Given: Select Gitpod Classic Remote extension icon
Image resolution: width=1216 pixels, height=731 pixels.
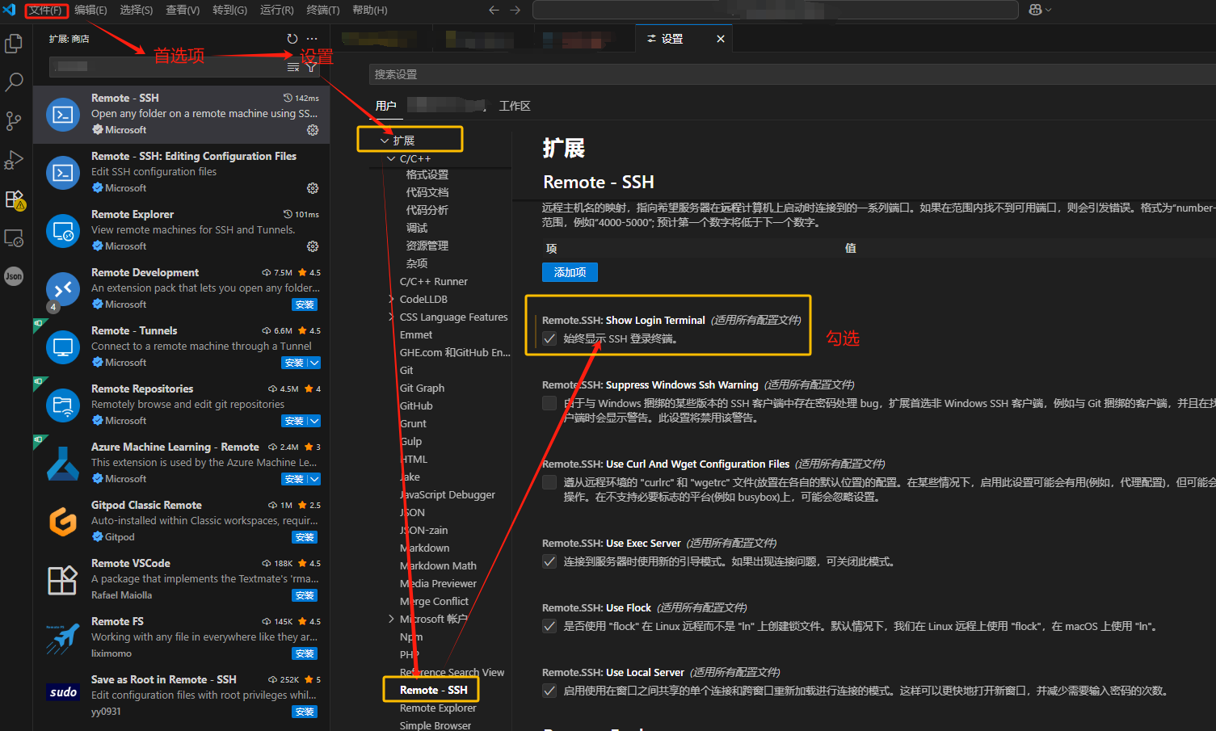Looking at the screenshot, I should tap(63, 522).
